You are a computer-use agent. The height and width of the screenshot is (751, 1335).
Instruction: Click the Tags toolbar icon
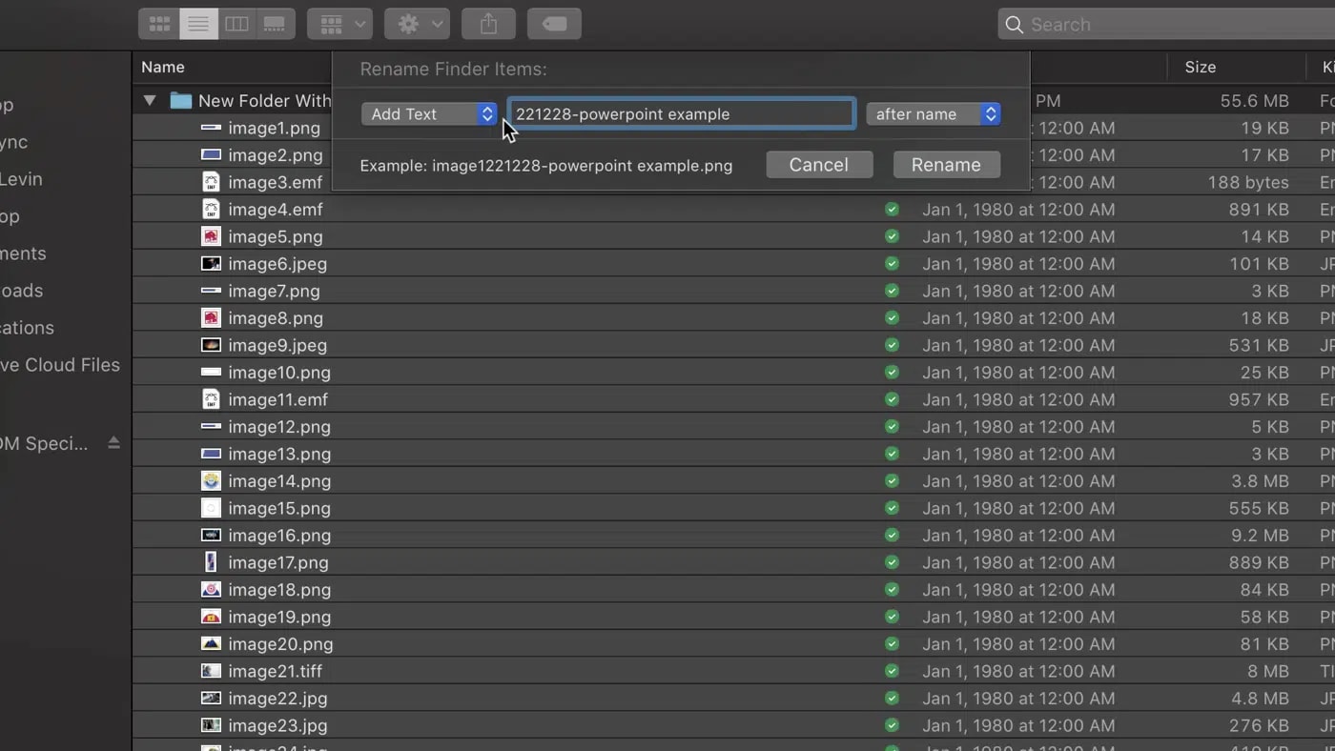[554, 24]
